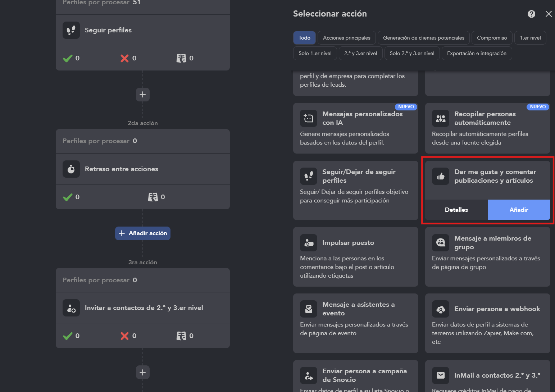555x392 pixels.
Task: Click the thumbs-up icon for Dar me gusta
Action: pyautogui.click(x=441, y=176)
